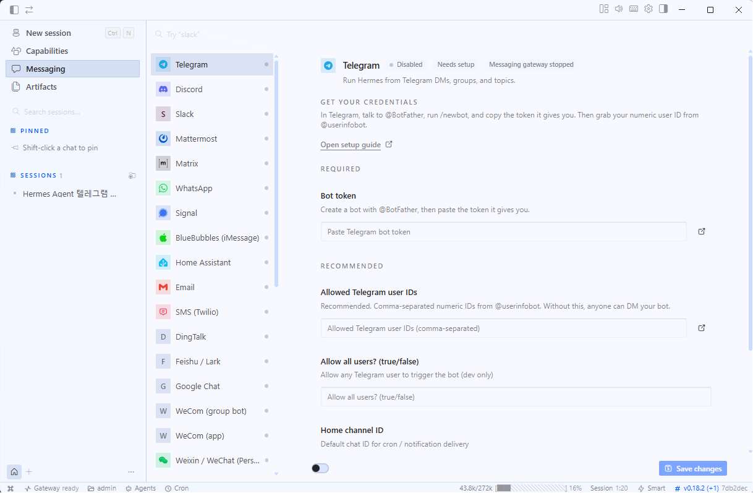Select BlueBubbles (iMessage) in the list

212,238
